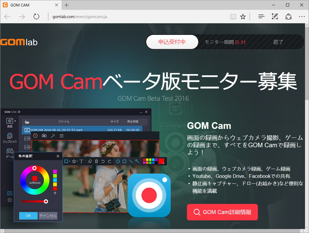This screenshot has width=309, height=233.
Task: Switch to the 終了 tab
Action: 278,42
